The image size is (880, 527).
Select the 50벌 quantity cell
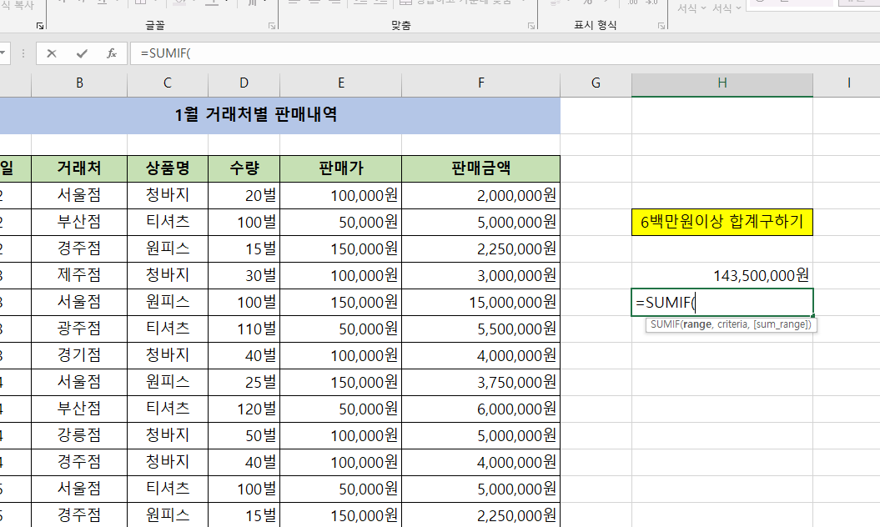coord(244,435)
